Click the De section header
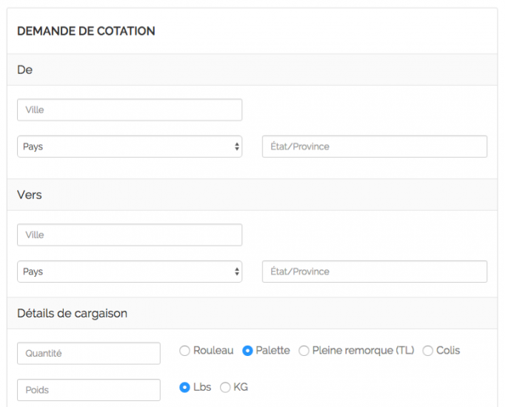Viewport: 505px width, 407px height. (25, 70)
